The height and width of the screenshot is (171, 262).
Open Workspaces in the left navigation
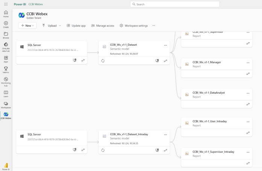(x=6, y=105)
